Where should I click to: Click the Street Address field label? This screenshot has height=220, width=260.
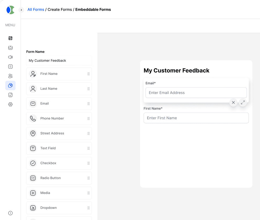coord(52,133)
